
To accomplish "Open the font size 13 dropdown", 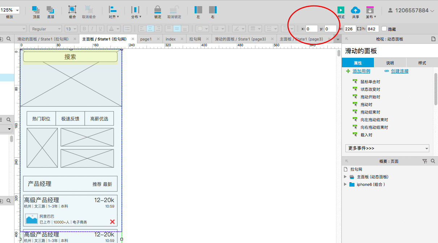I will [x=71, y=29].
